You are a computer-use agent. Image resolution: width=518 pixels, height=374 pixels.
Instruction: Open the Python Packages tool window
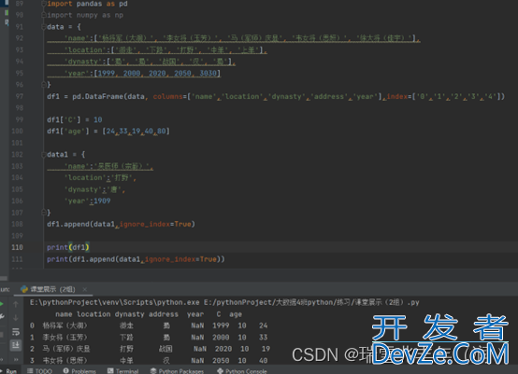coord(177,371)
